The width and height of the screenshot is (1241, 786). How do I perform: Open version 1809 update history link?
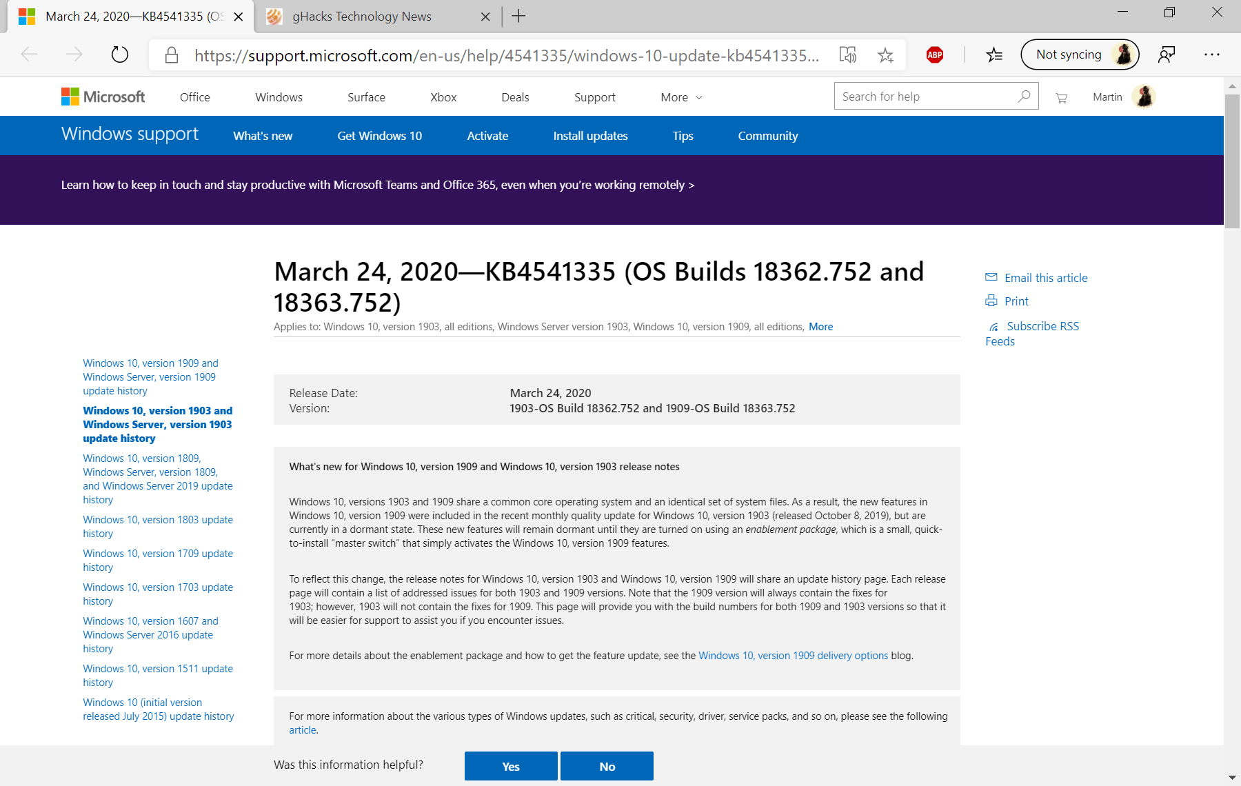coord(157,479)
